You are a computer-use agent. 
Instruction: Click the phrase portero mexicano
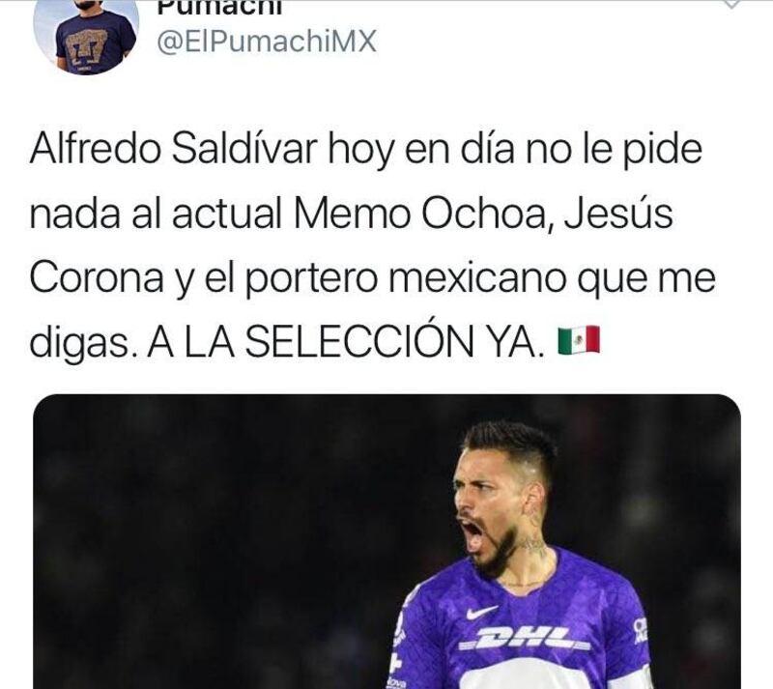tap(405, 279)
